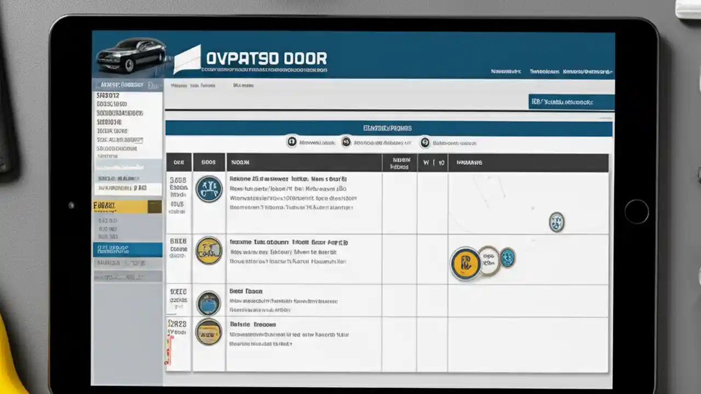Click inside the search field at top right
Viewport: 701px width, 394px height.
(x=571, y=102)
